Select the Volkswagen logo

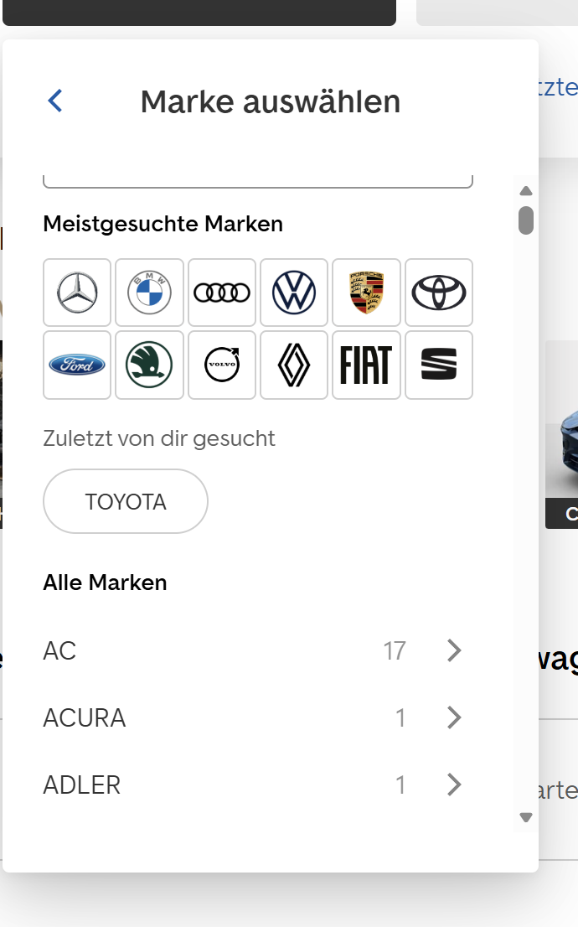[x=294, y=293]
